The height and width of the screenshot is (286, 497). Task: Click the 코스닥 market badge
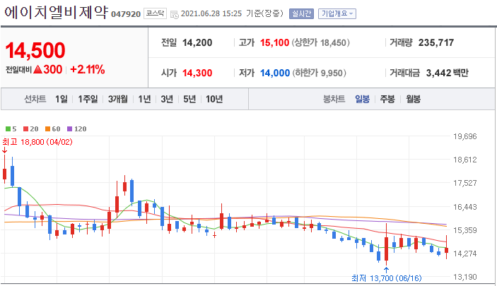pos(155,13)
